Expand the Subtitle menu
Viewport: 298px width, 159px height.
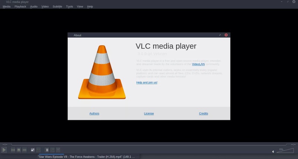pyautogui.click(x=57, y=7)
